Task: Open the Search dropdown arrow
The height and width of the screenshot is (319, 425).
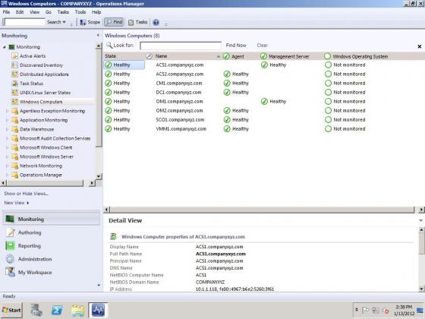Action: pos(65,22)
